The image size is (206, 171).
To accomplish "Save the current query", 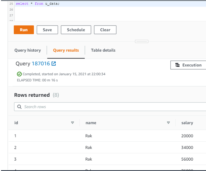I will tap(47, 30).
